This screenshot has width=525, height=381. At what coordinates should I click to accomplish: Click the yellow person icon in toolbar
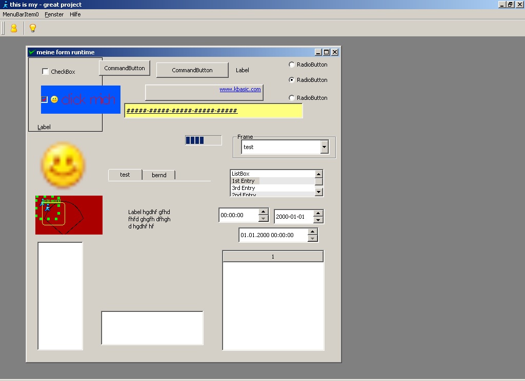(14, 28)
